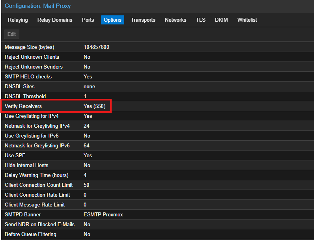314x240 pixels.
Task: Open the Relay Domains tab
Action: click(x=55, y=20)
